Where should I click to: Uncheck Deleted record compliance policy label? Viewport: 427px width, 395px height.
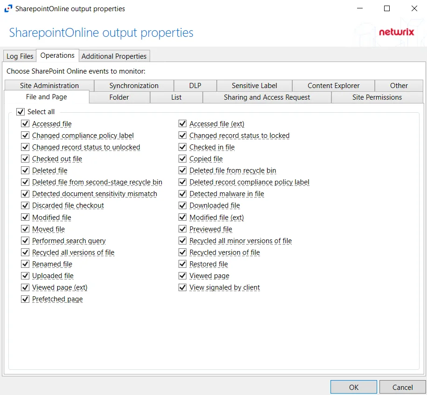(182, 182)
